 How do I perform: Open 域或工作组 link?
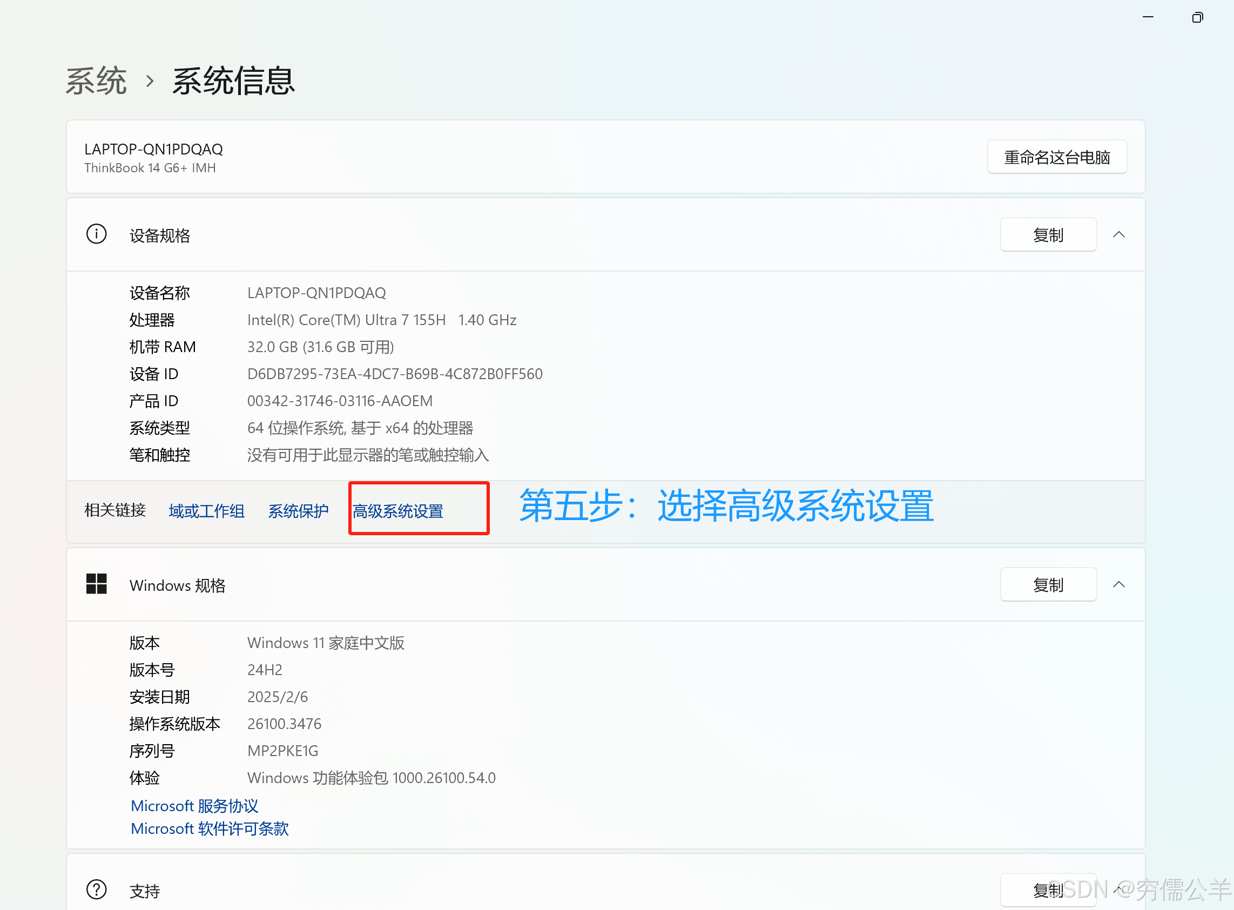pyautogui.click(x=207, y=511)
